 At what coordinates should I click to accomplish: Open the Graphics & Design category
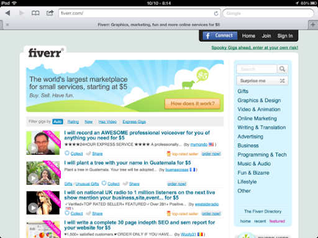(x=259, y=101)
